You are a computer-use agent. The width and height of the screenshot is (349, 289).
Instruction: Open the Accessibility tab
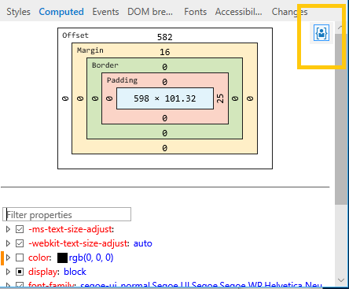point(239,12)
